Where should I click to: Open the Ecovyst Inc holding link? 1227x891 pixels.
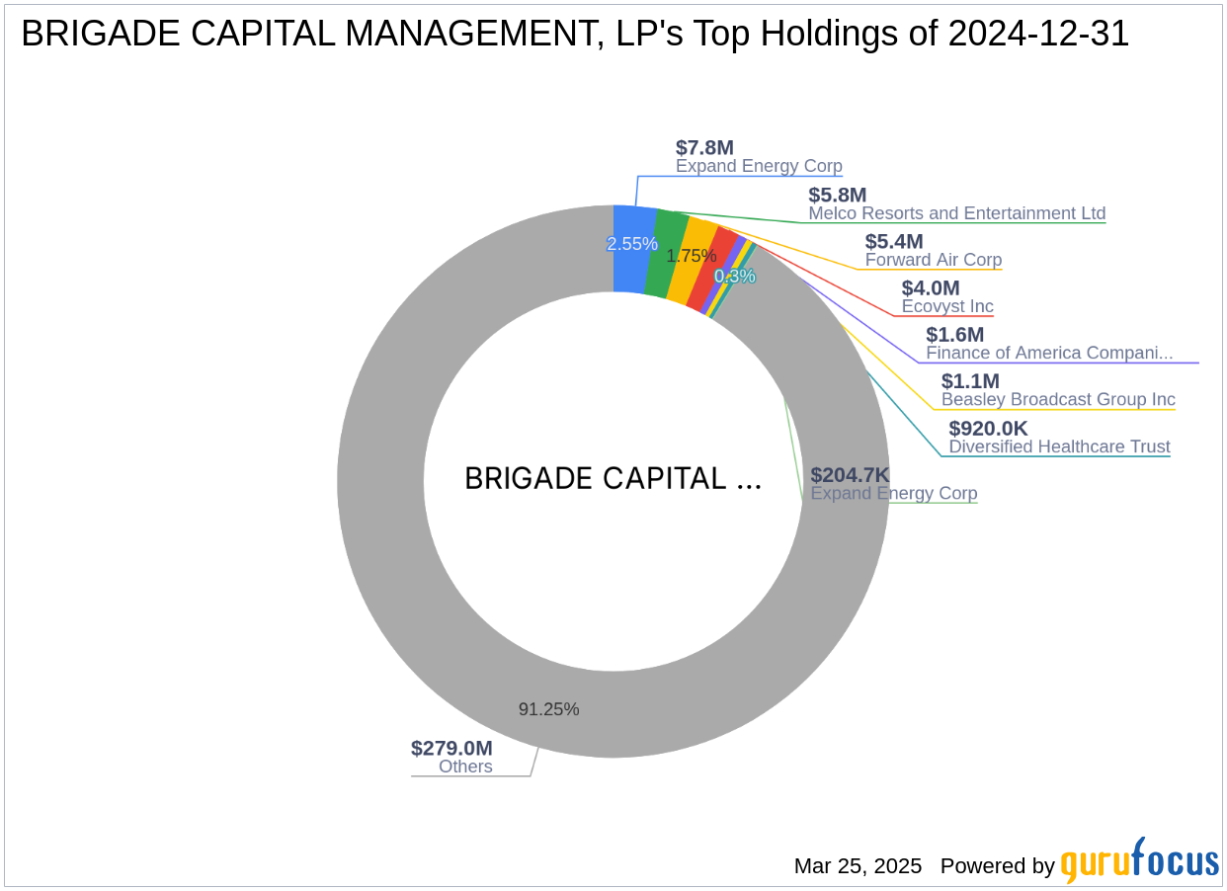947,307
